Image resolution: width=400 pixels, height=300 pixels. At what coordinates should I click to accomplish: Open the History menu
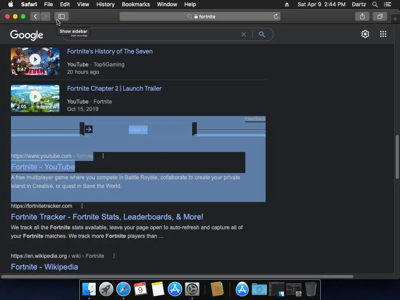pyautogui.click(x=105, y=4)
